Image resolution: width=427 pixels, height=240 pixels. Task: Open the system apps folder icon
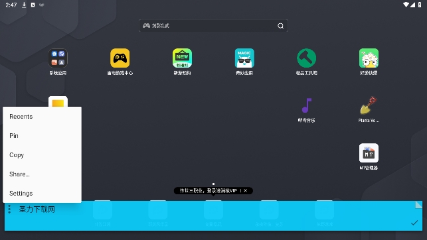[x=58, y=58]
